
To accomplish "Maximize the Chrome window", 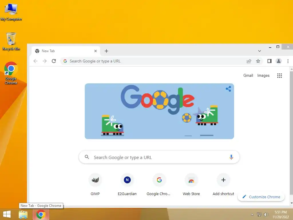I will pyautogui.click(x=278, y=47).
